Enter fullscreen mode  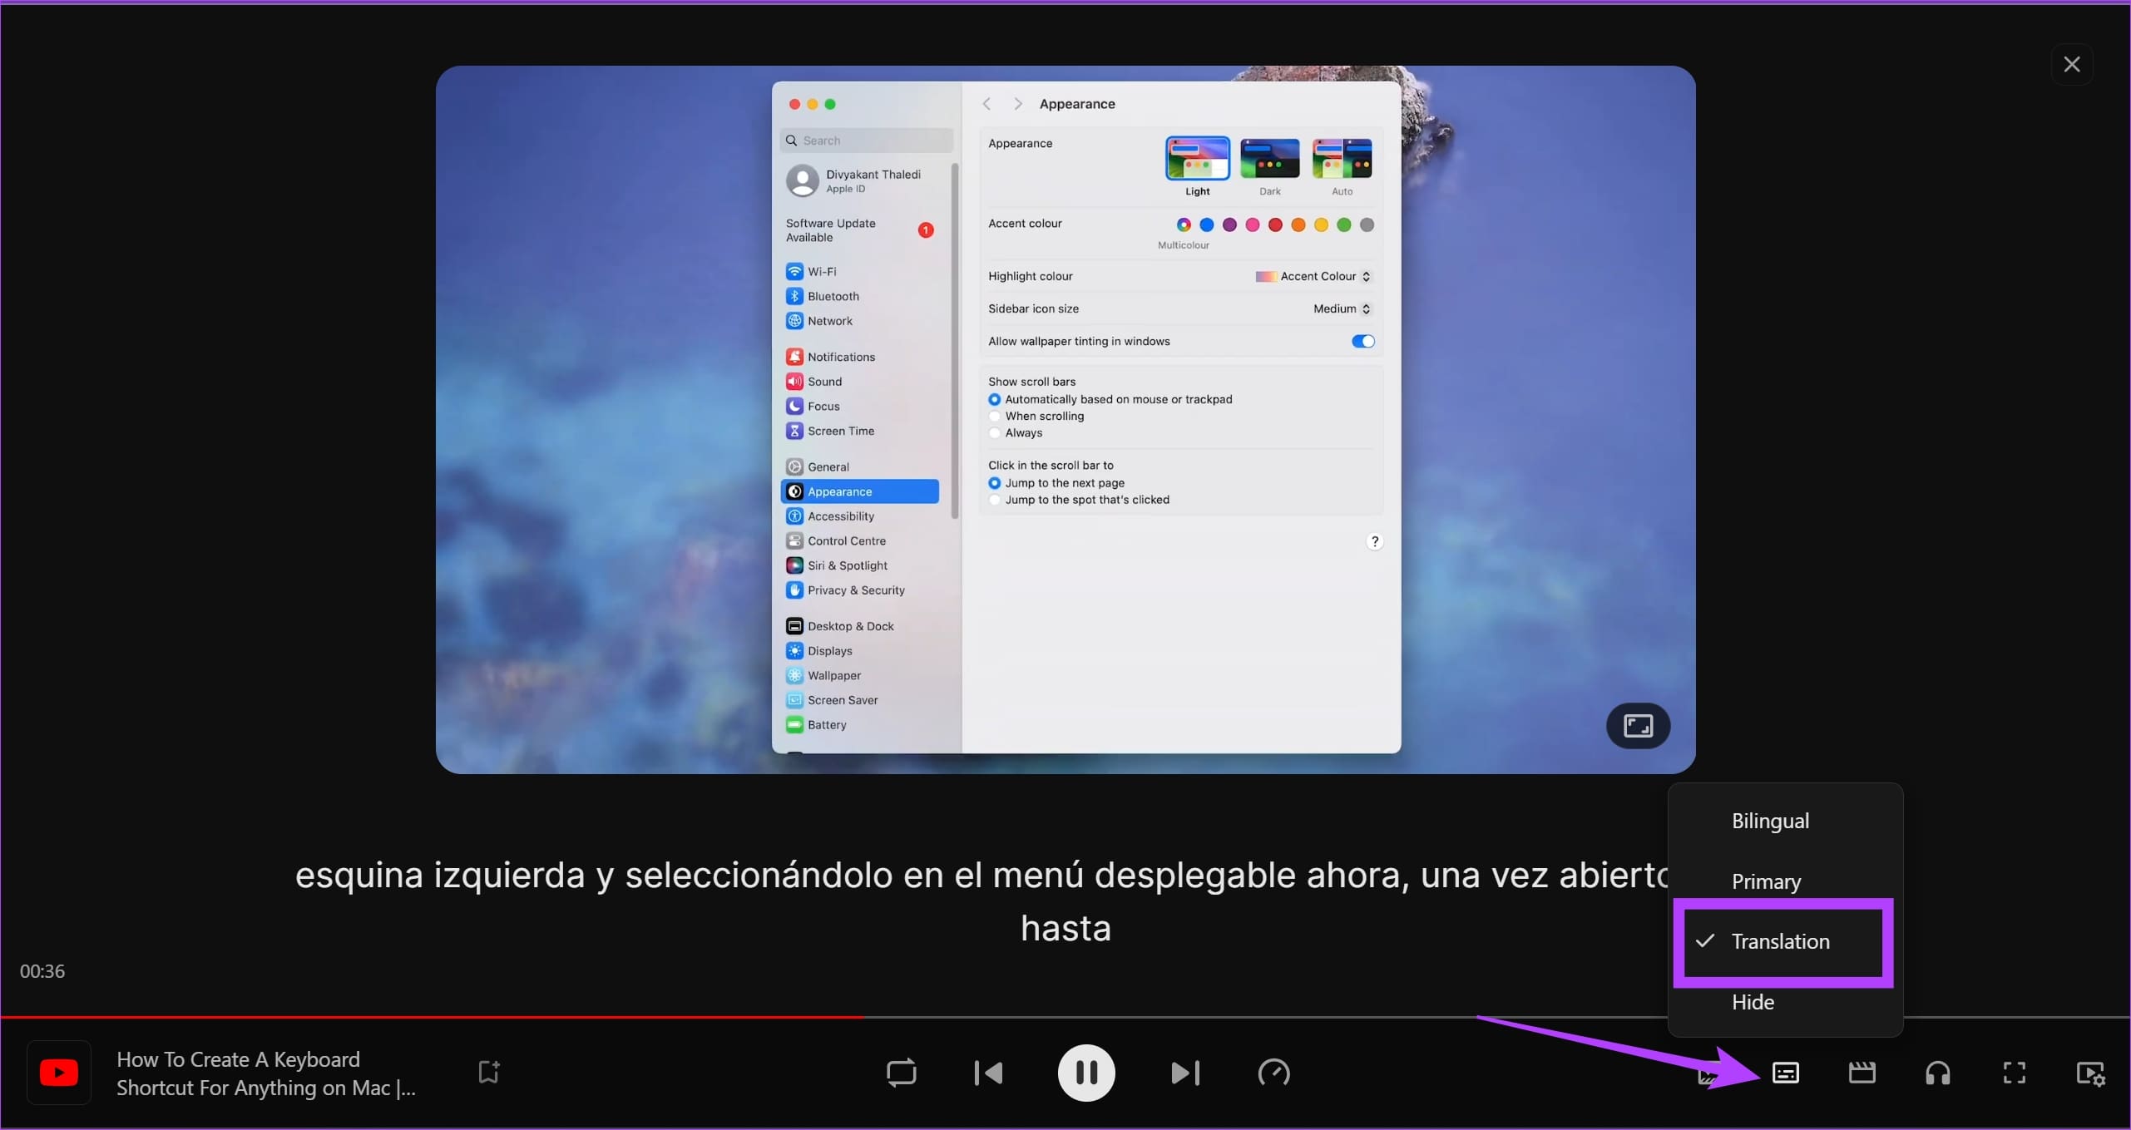click(2015, 1073)
